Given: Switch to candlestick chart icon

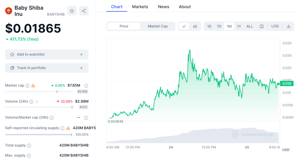Looking at the screenshot, I should point(195,26).
